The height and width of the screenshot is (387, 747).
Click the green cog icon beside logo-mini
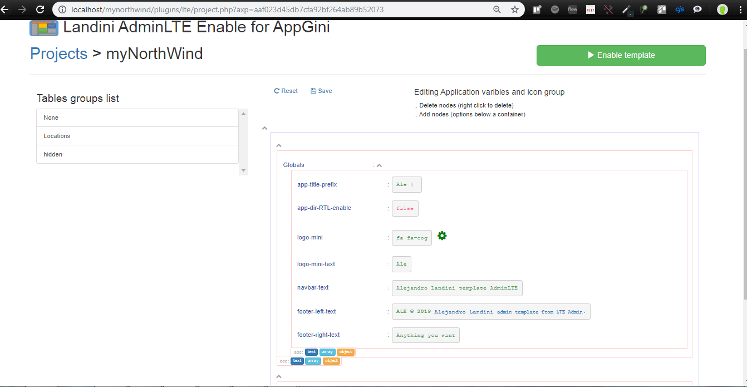(442, 236)
